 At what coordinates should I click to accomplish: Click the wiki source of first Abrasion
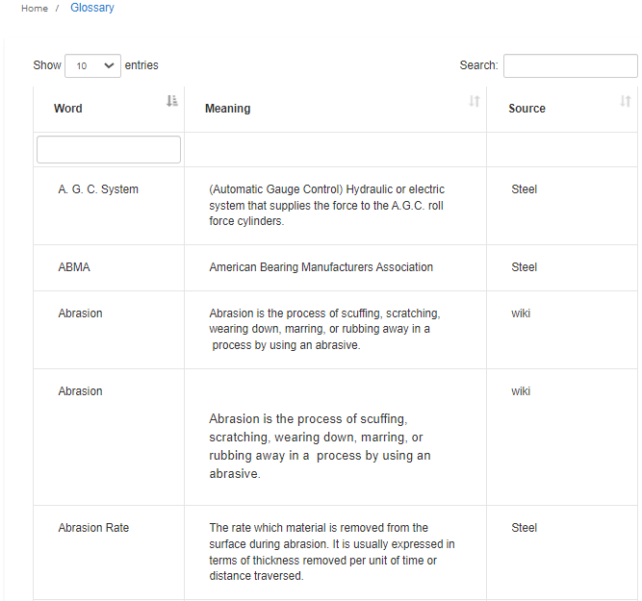click(521, 313)
